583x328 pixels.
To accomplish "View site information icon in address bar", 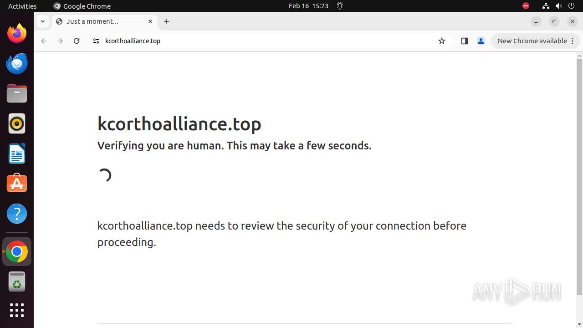I will [96, 41].
